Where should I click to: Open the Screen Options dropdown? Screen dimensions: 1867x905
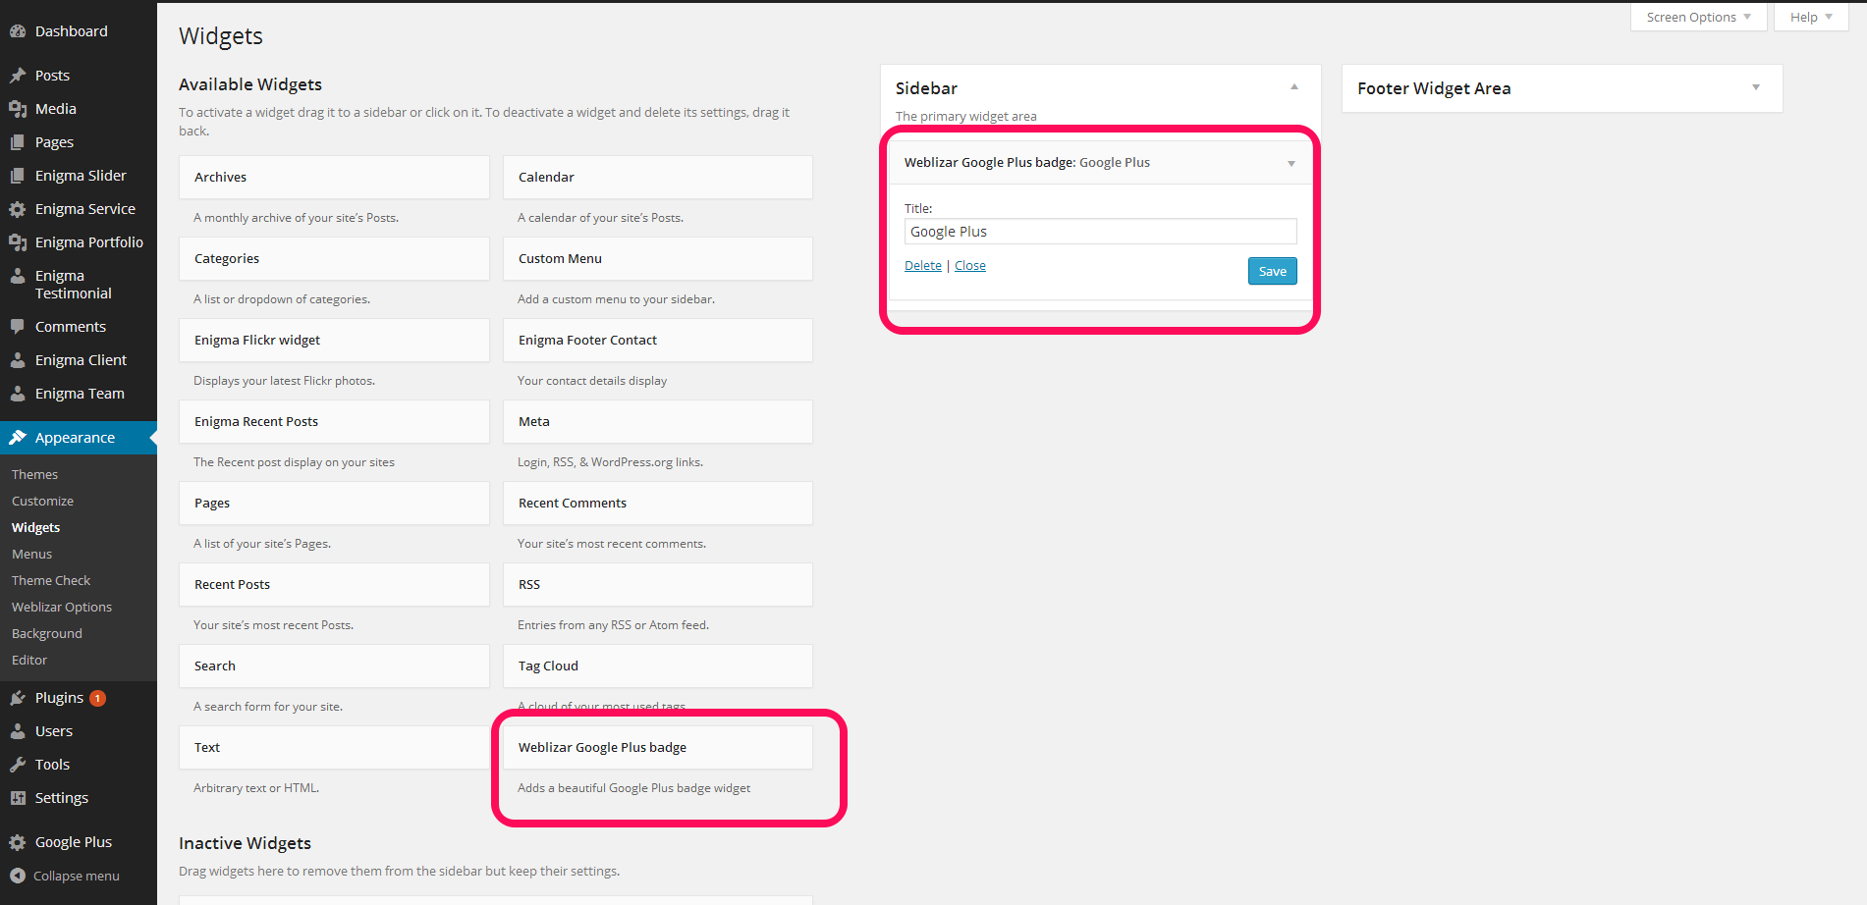[x=1698, y=17]
